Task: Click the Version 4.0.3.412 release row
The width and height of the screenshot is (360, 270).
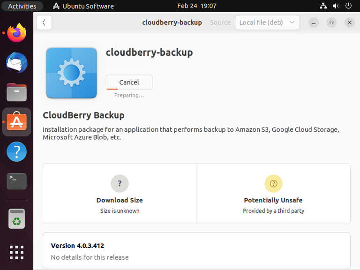Action: 196,251
